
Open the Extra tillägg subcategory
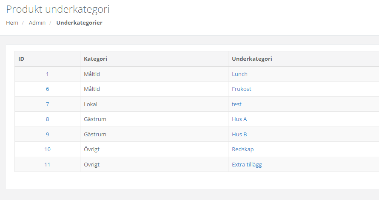(247, 165)
